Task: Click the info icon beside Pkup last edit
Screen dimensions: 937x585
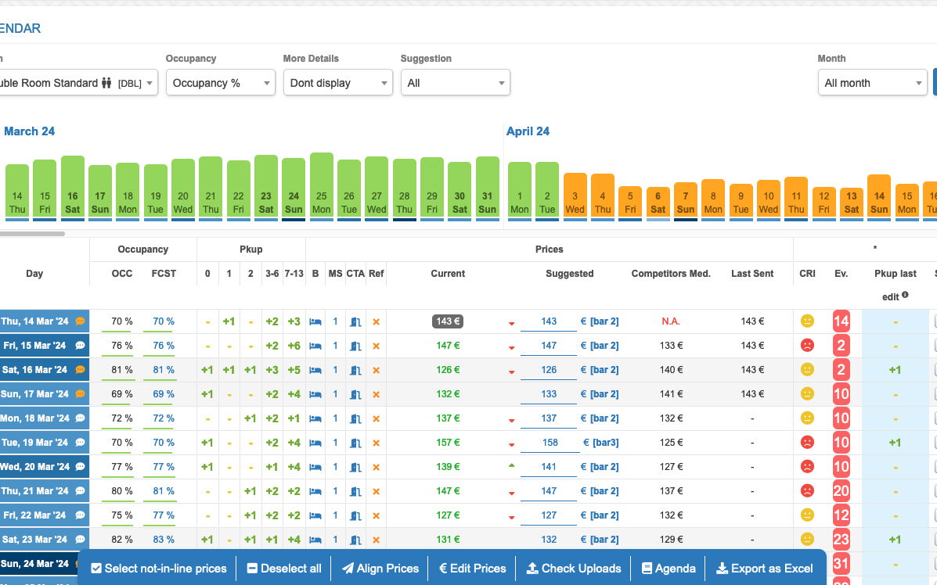Action: pos(905,296)
